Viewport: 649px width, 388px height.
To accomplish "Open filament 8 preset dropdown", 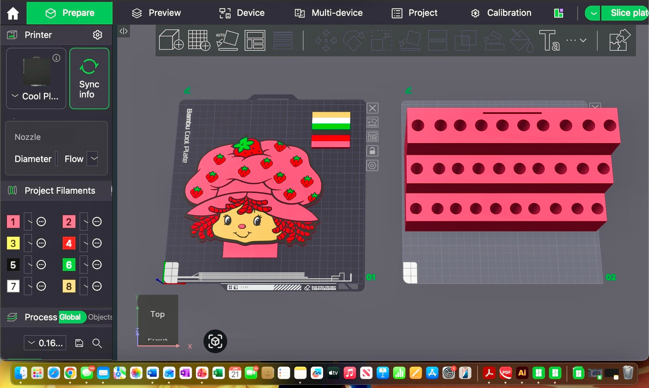I will tap(84, 286).
